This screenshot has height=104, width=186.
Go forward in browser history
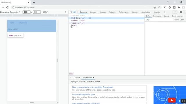coord(3,8)
